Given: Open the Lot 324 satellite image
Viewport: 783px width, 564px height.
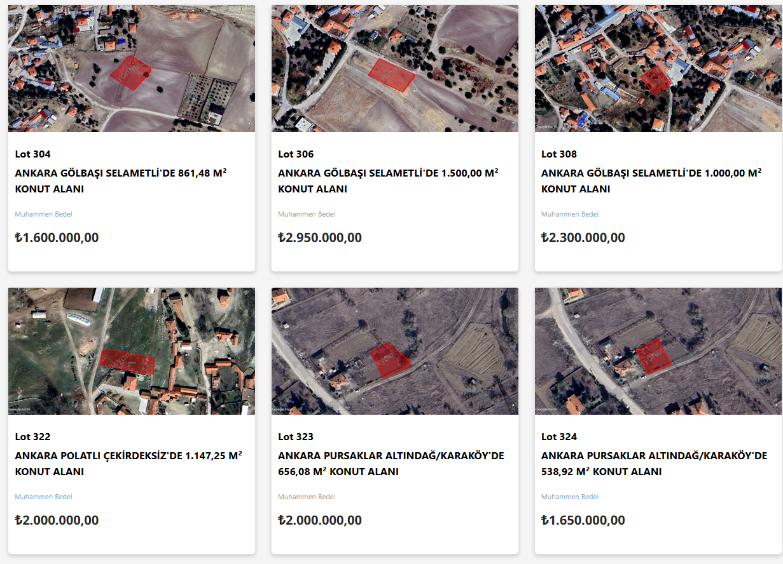Looking at the screenshot, I should point(658,351).
